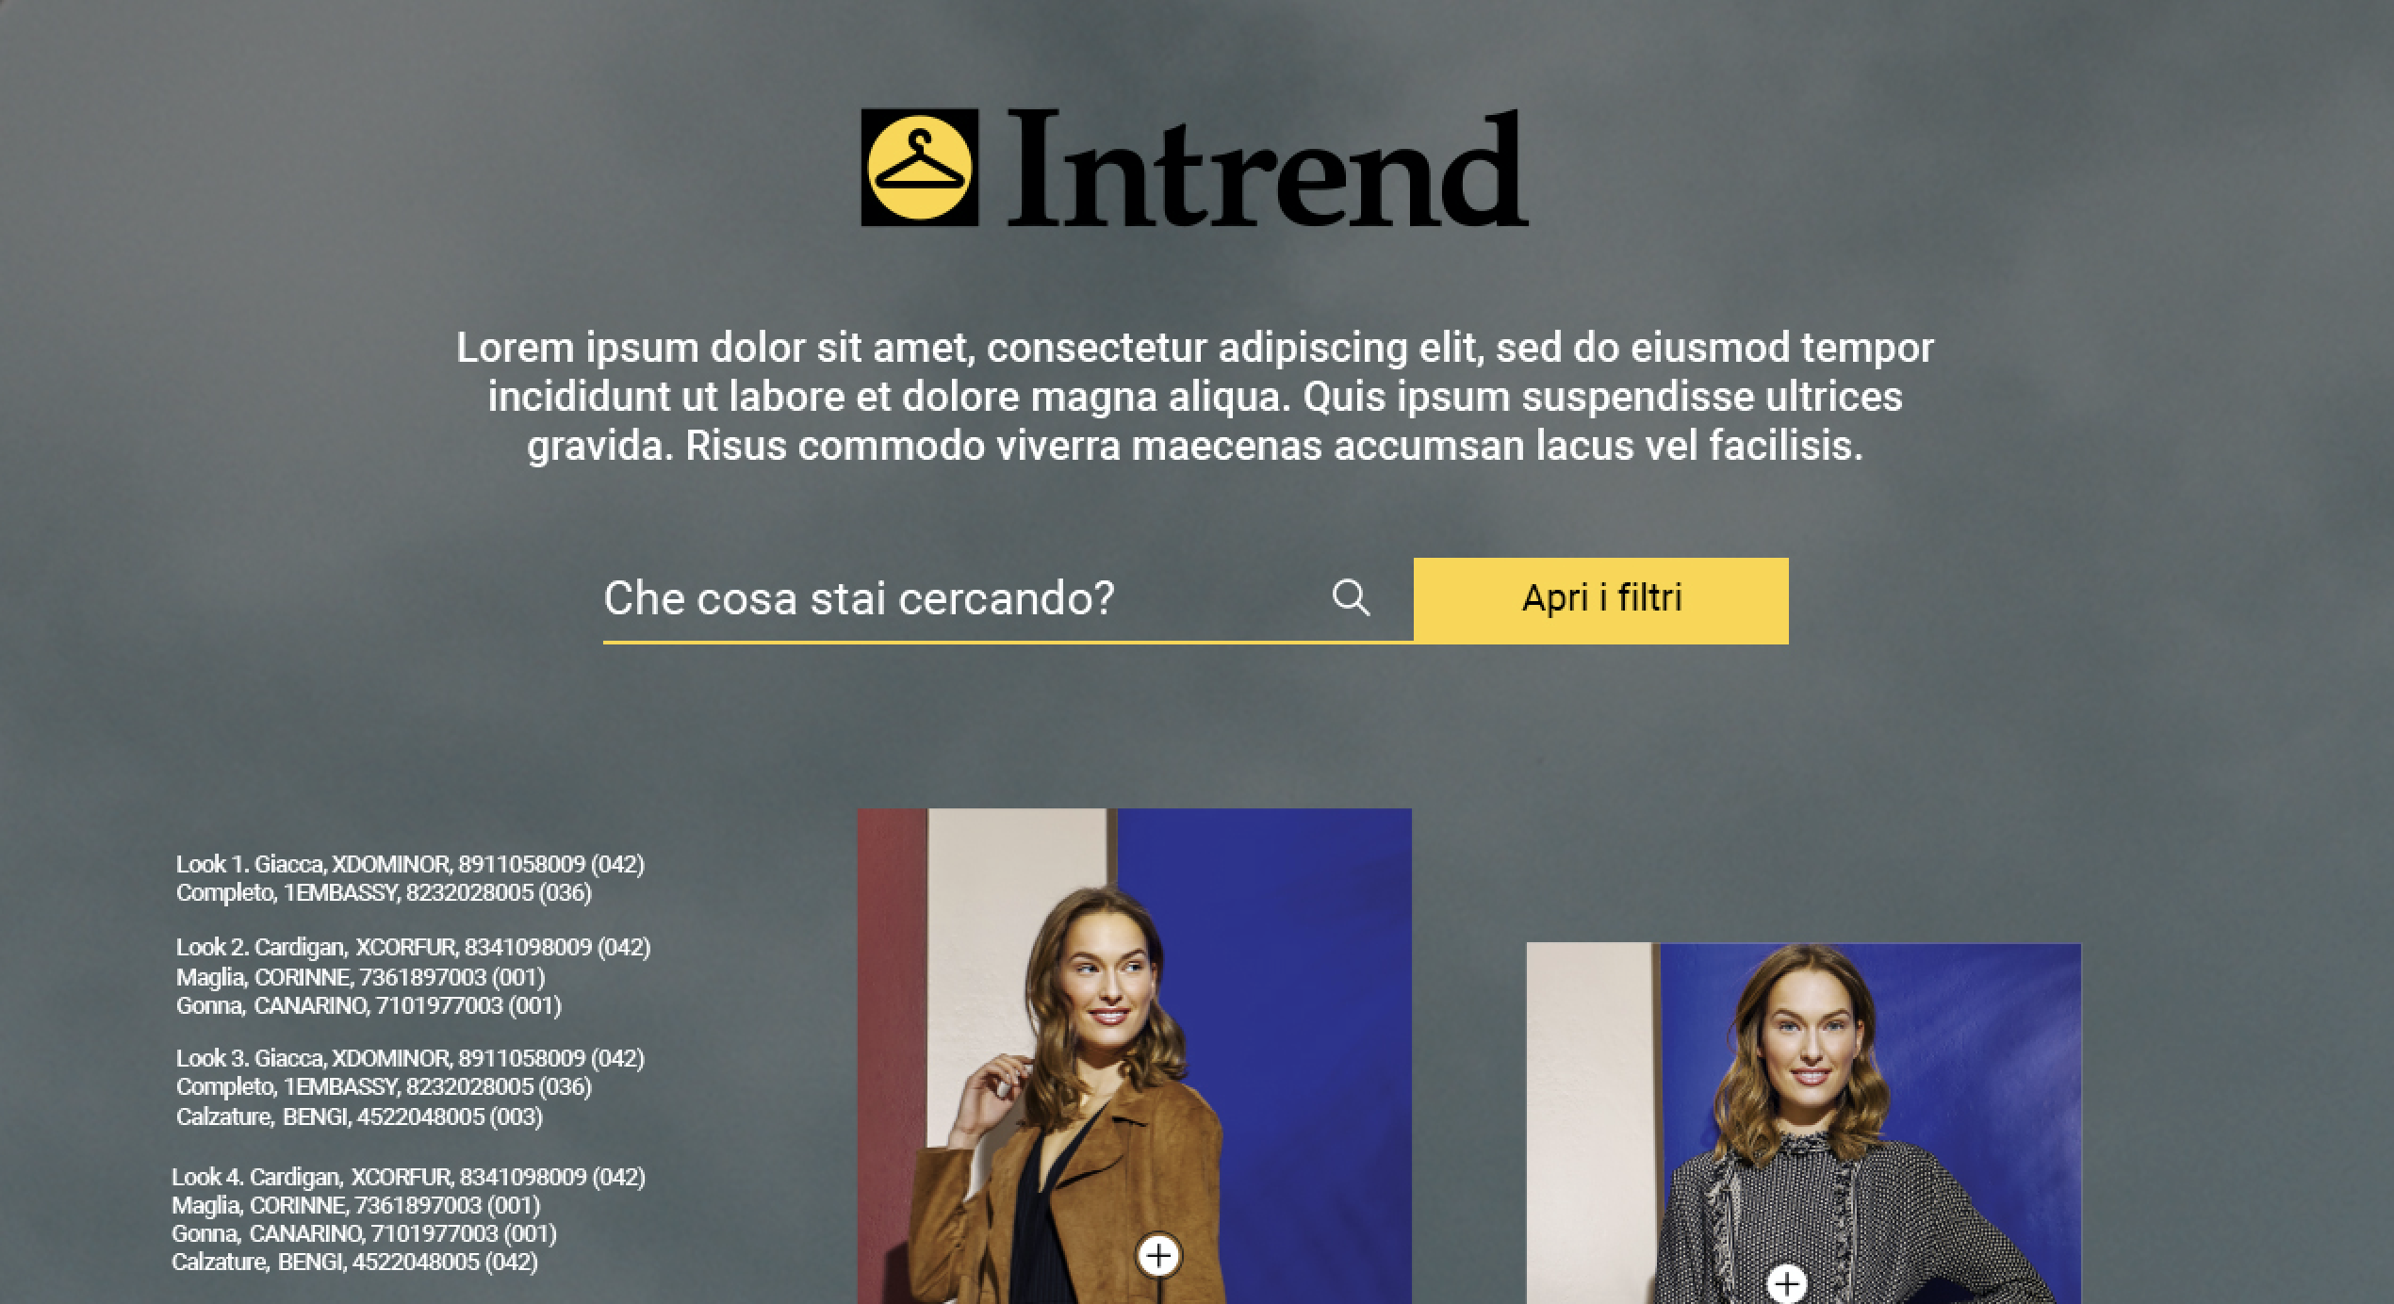Viewport: 2394px width, 1304px height.
Task: Focus the 'Che cosa stai cercando?' search field
Action: (1008, 599)
